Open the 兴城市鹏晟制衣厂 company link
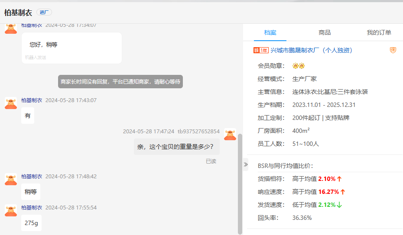 [311, 50]
